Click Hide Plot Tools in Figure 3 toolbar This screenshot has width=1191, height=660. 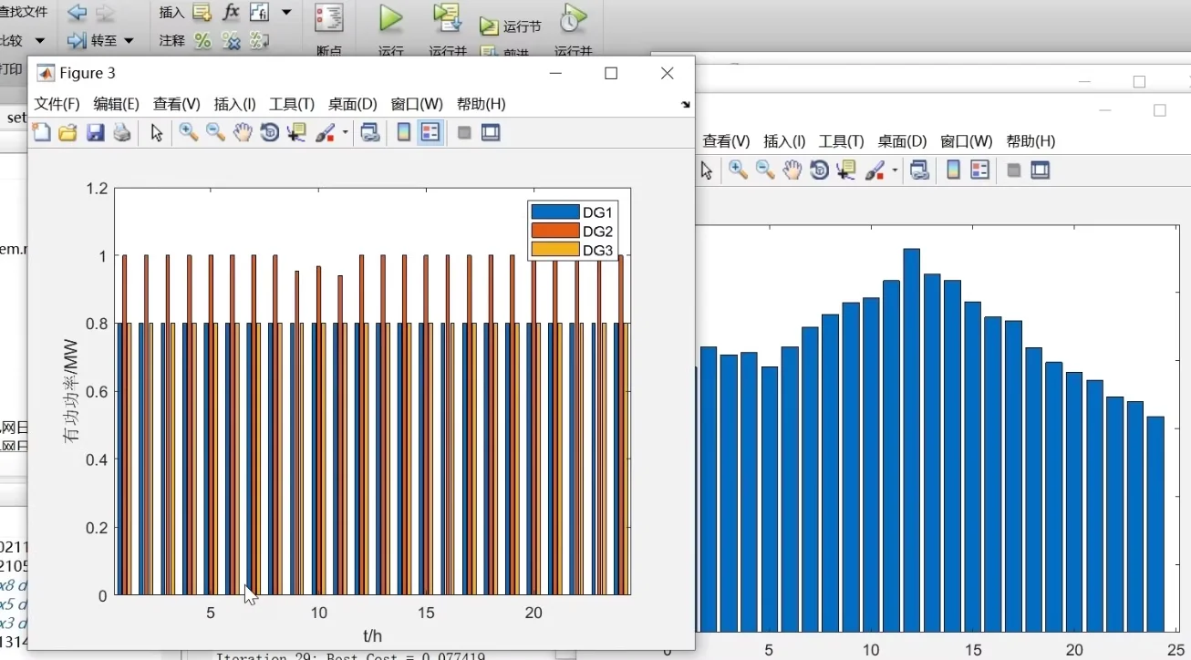click(x=464, y=133)
